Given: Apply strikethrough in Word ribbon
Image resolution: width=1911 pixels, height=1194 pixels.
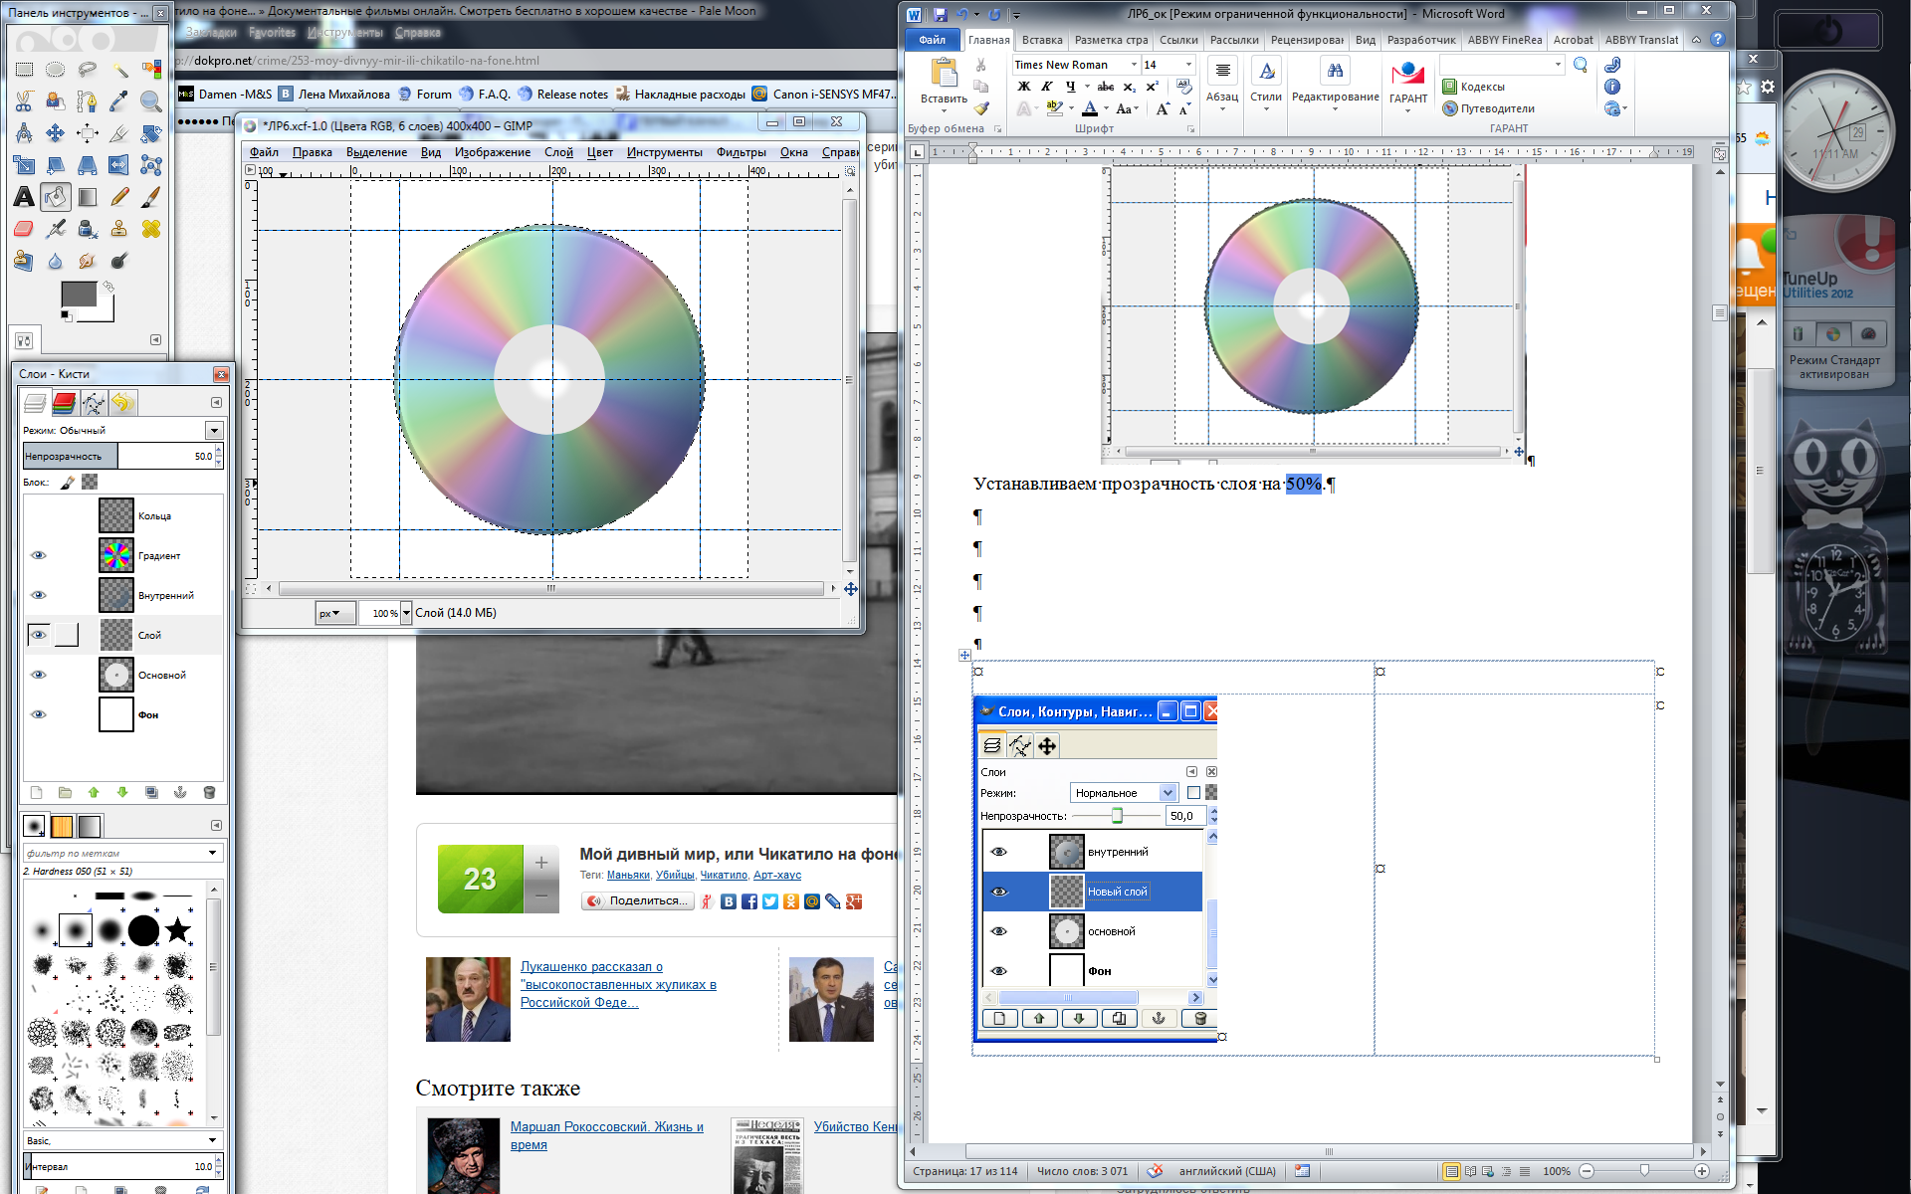Looking at the screenshot, I should tap(1105, 87).
